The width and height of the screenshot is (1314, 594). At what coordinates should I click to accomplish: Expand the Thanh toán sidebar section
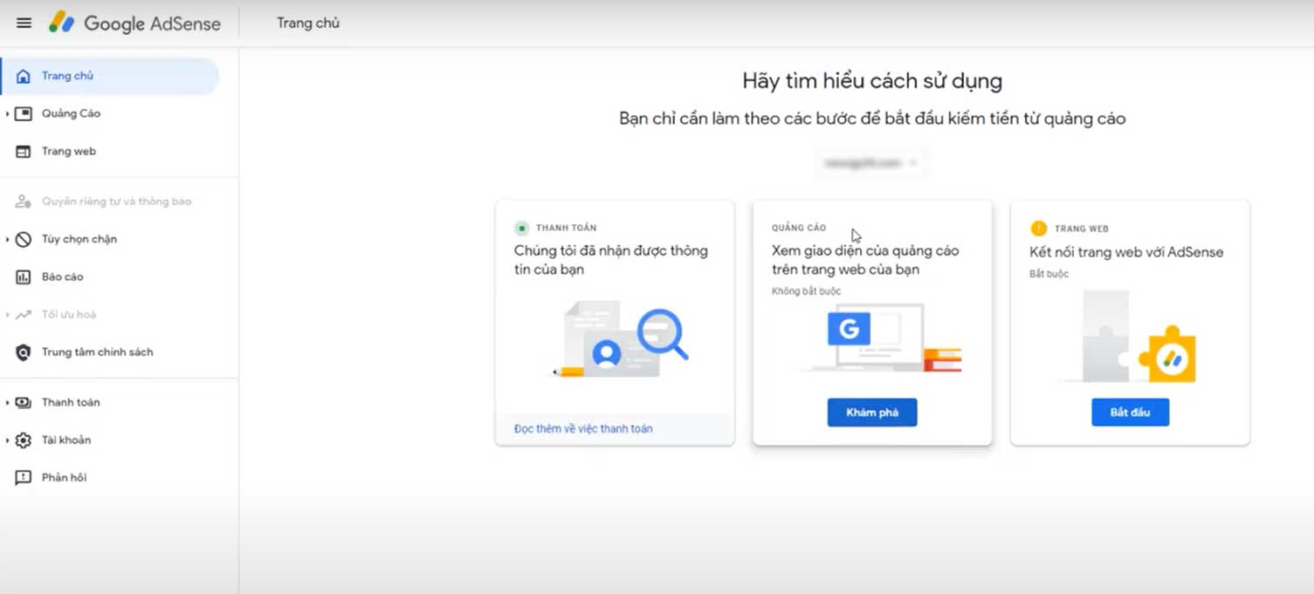pos(8,402)
